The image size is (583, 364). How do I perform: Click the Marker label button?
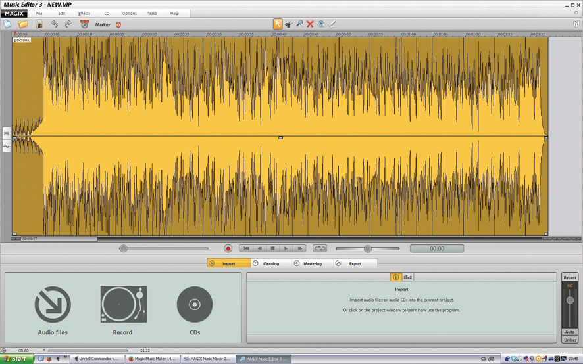(102, 25)
